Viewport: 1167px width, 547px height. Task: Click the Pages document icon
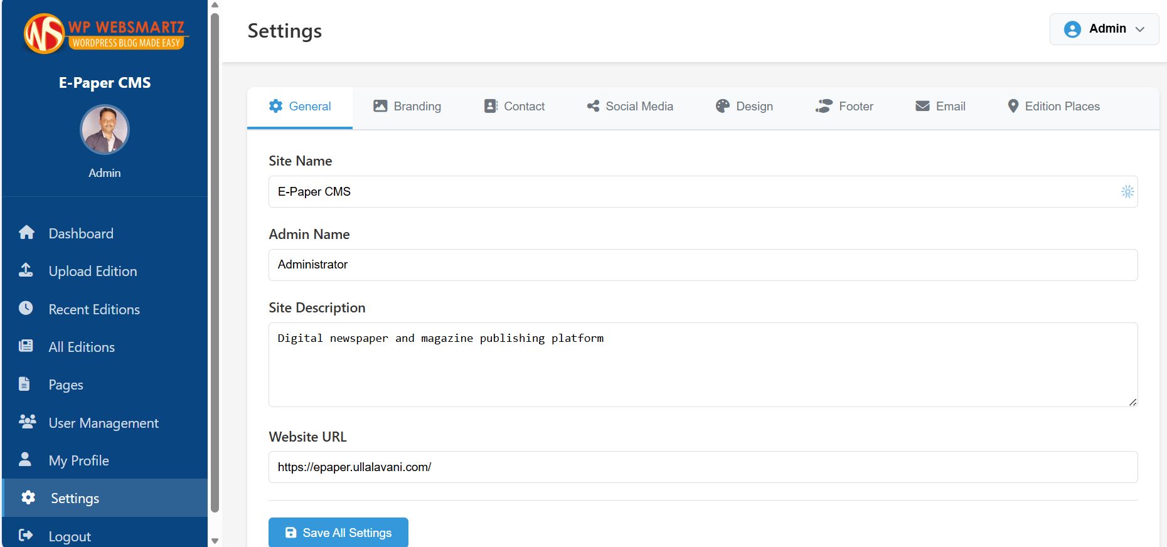[x=24, y=384]
